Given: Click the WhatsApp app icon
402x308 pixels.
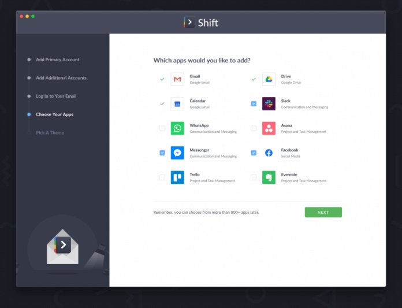Looking at the screenshot, I should pyautogui.click(x=177, y=128).
